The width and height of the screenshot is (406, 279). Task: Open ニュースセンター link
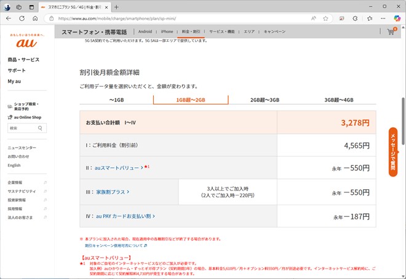point(22,147)
